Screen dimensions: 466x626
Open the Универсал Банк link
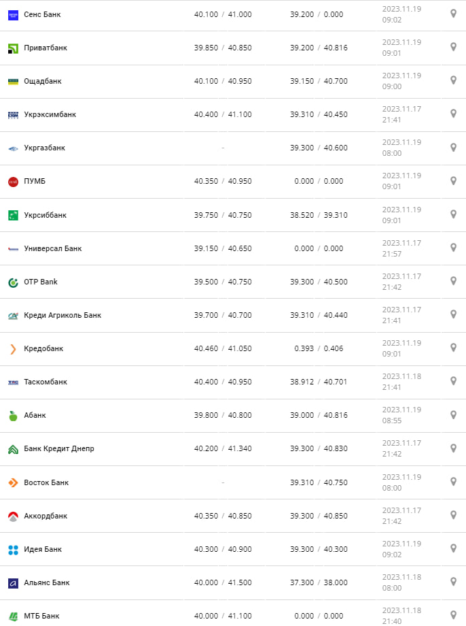(x=52, y=248)
